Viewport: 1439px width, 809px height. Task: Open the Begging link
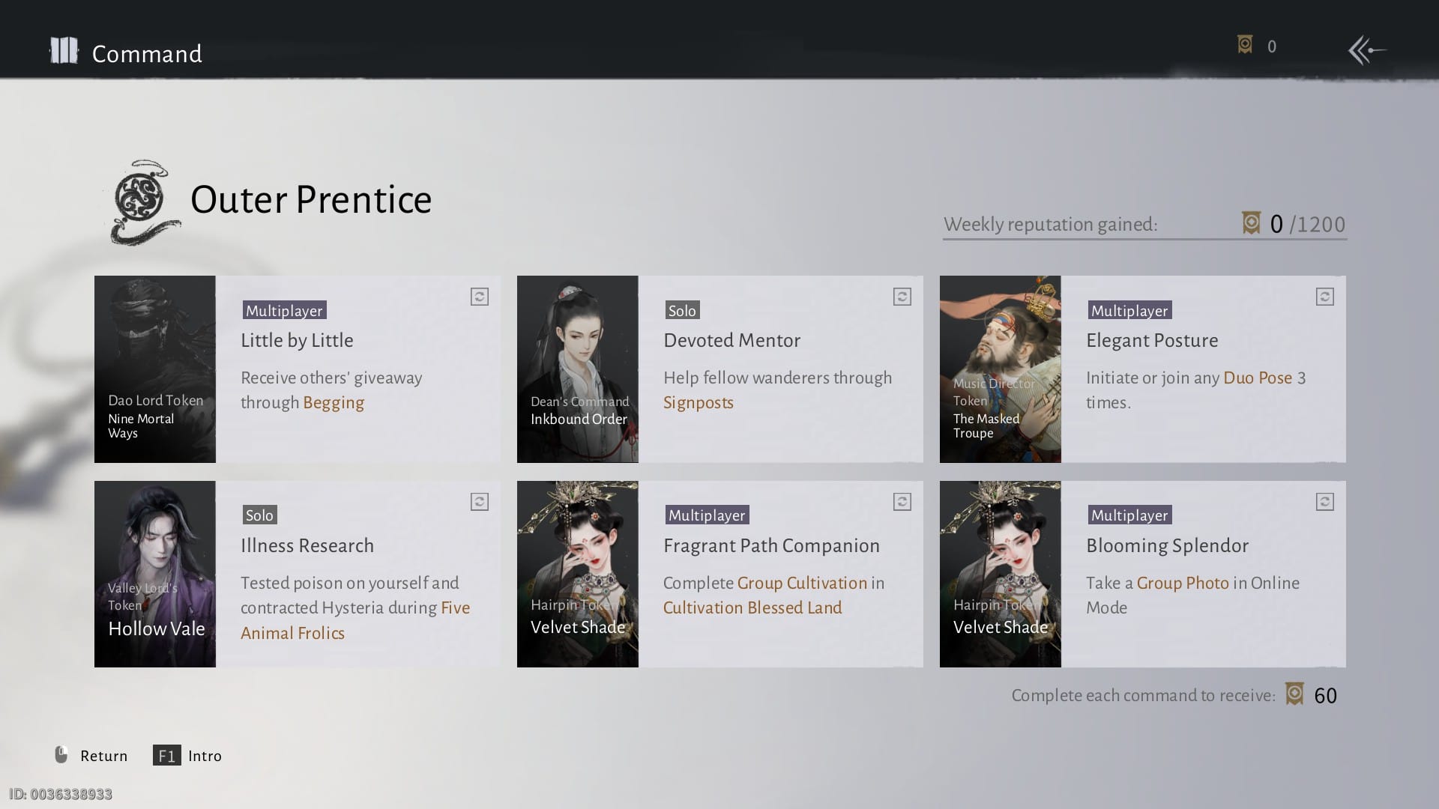[334, 403]
